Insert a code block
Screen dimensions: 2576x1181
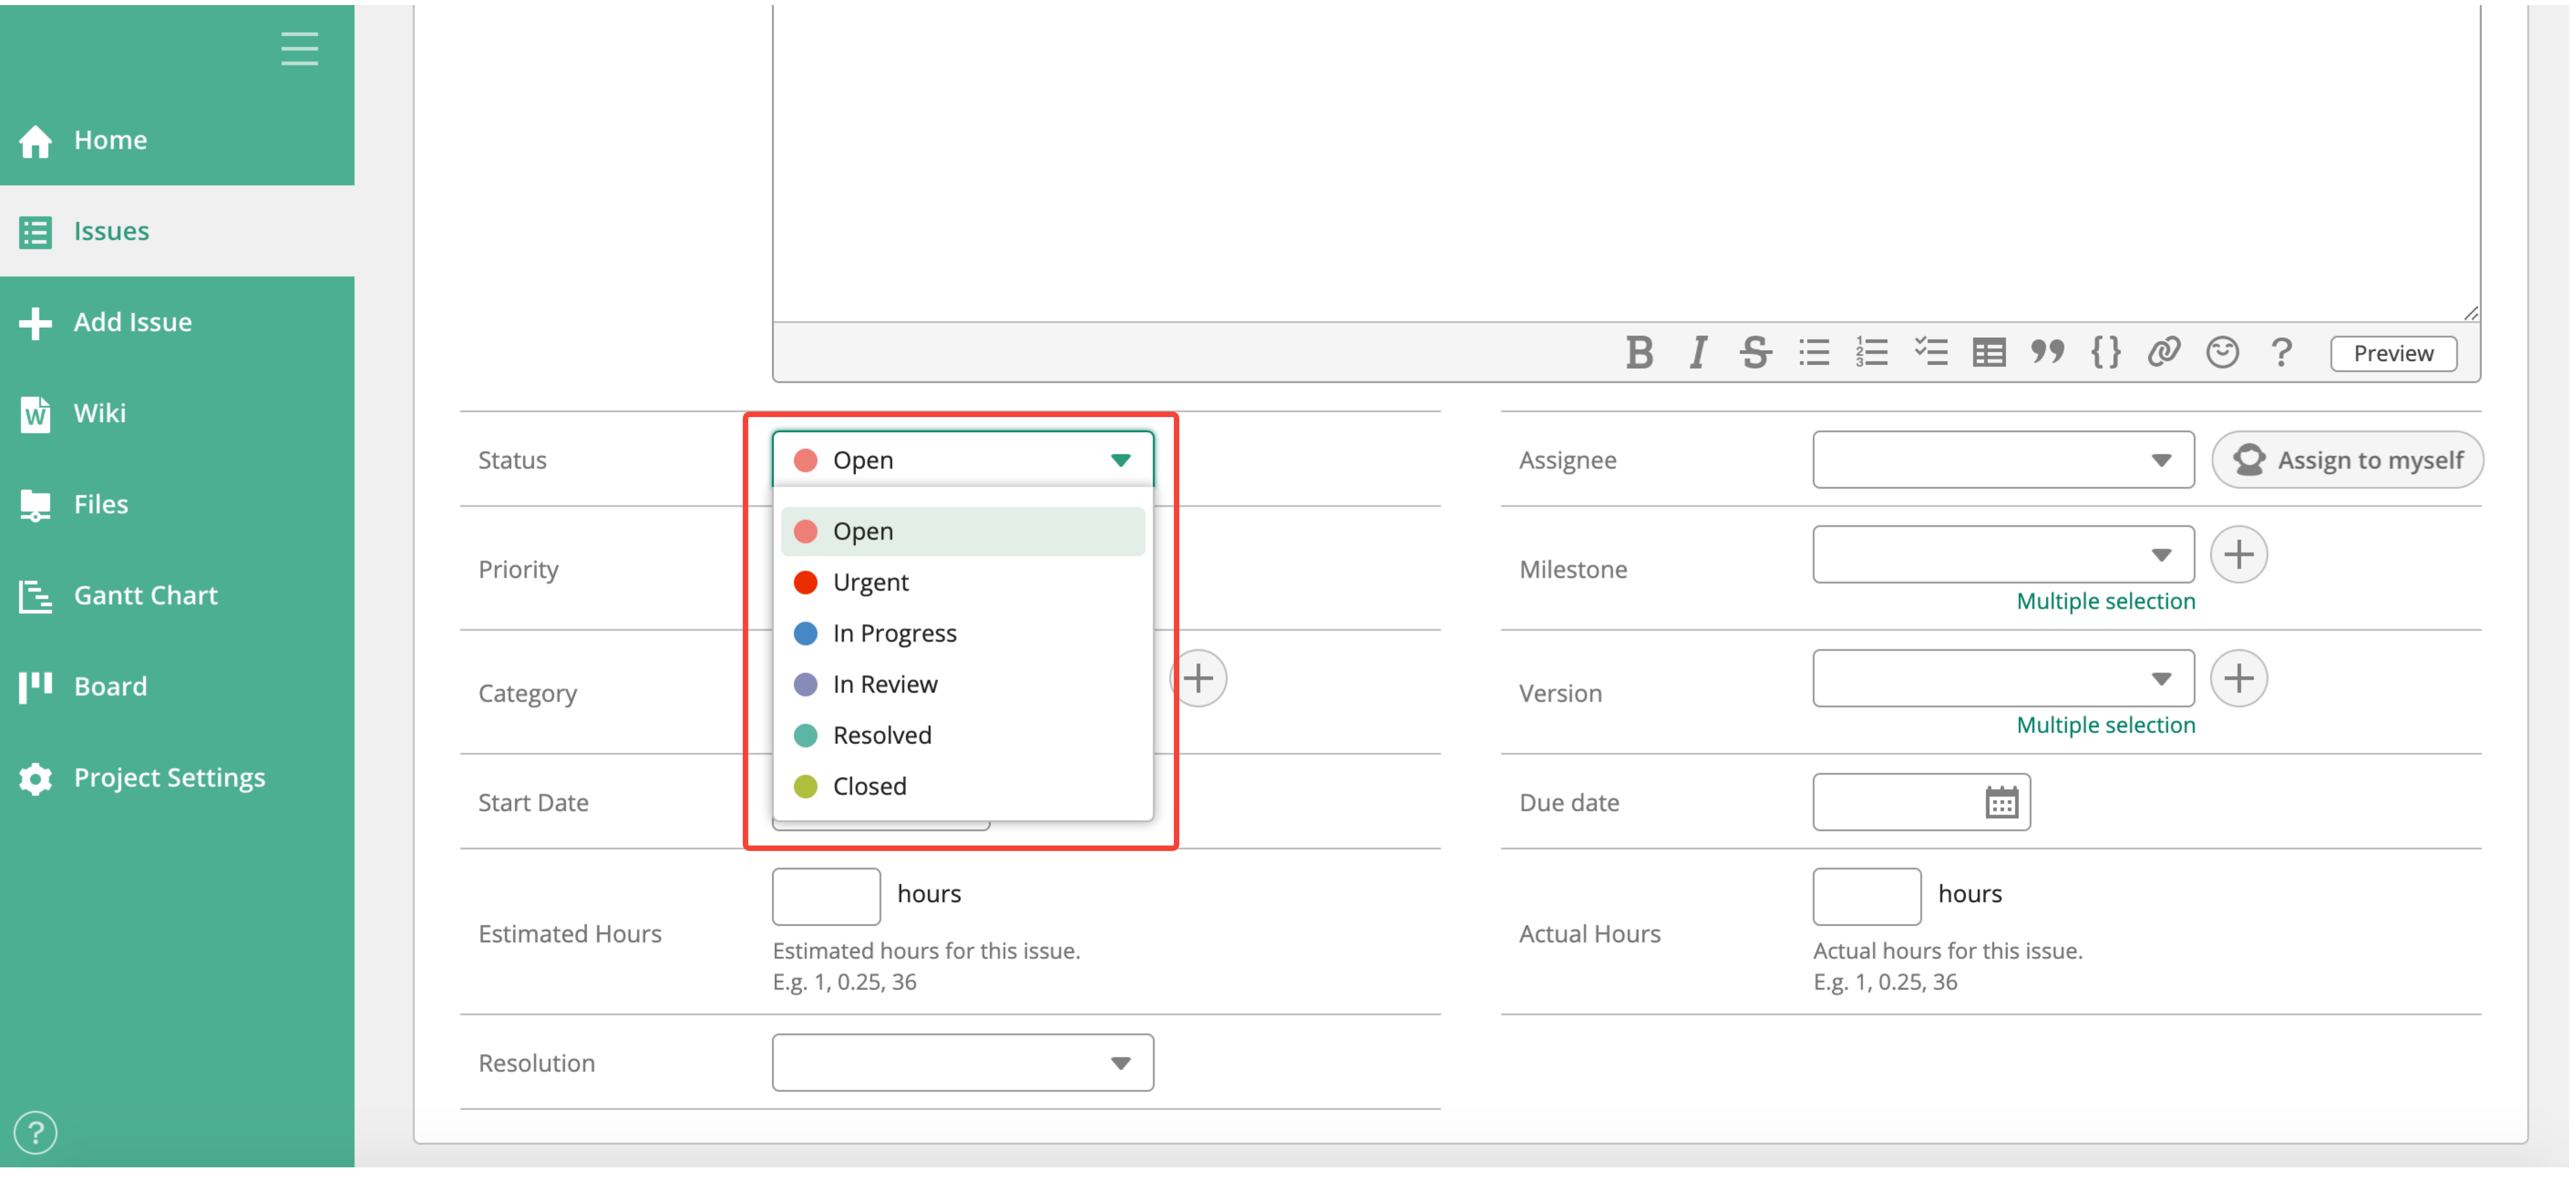[x=2106, y=353]
